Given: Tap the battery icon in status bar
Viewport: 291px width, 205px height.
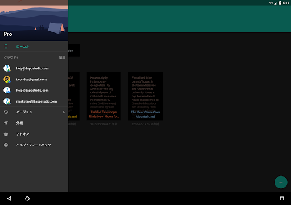Looking at the screenshot, I should click(x=280, y=3).
